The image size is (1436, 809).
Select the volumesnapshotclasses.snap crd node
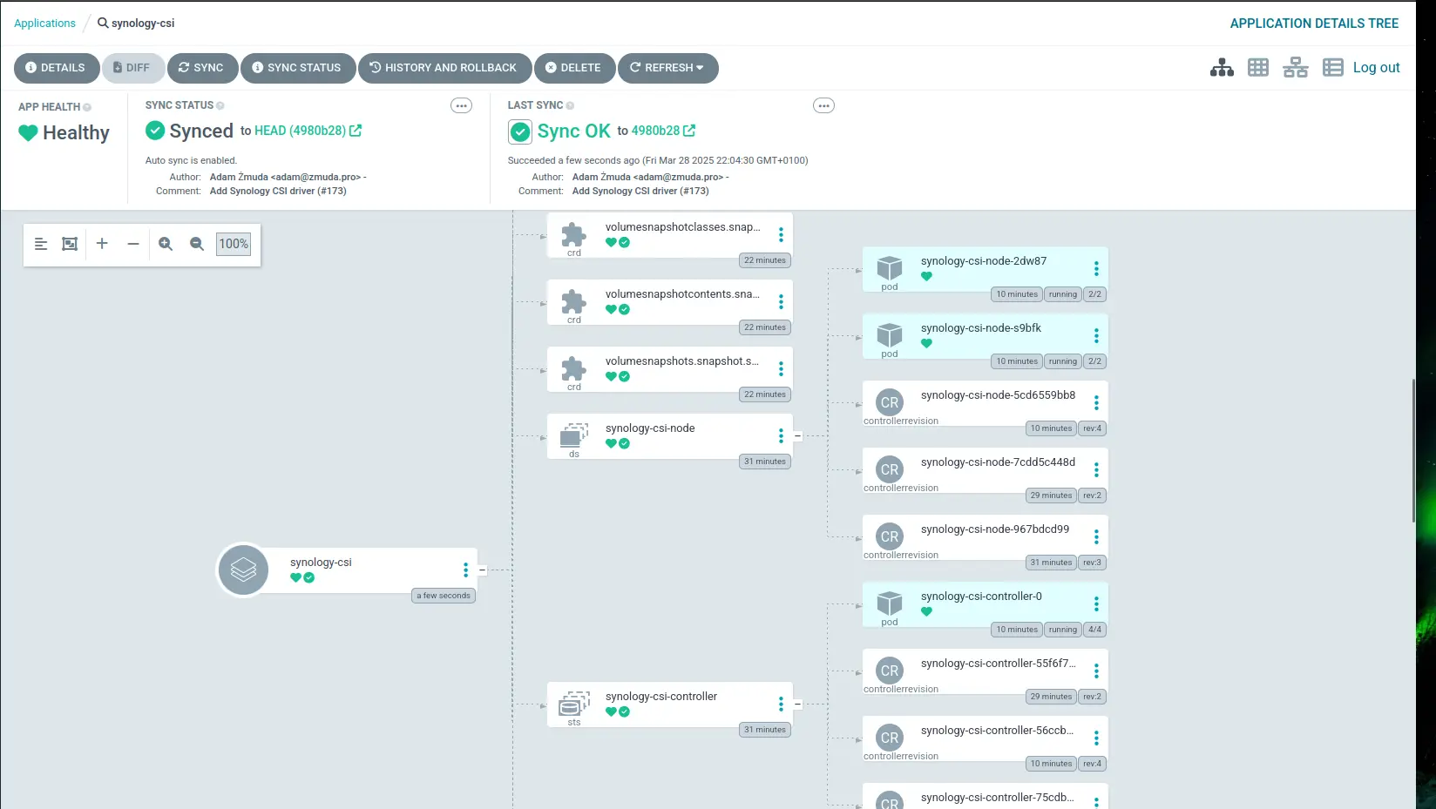tap(669, 235)
